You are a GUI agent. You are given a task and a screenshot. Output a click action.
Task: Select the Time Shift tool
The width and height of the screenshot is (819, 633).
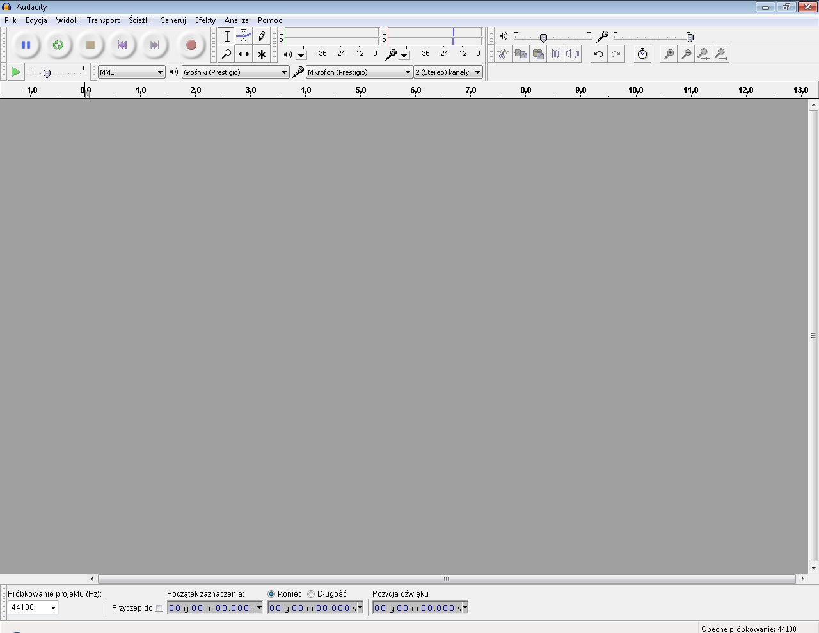(244, 54)
